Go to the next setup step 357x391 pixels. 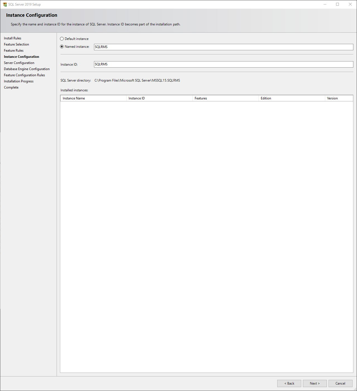[x=315, y=383]
